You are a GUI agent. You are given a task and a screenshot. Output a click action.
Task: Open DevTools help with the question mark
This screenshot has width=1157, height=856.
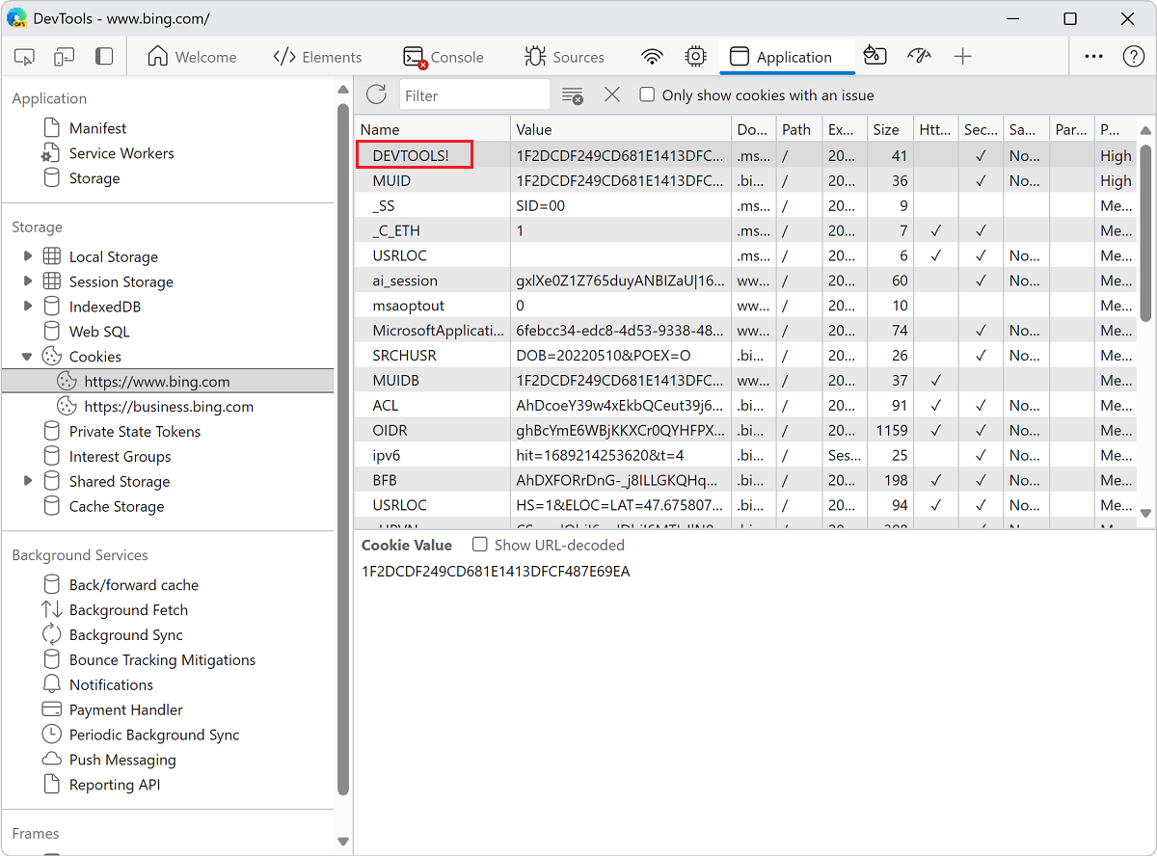tap(1135, 56)
